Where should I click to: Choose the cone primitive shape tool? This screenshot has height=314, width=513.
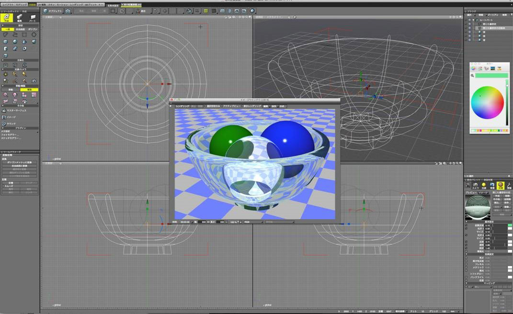click(24, 42)
